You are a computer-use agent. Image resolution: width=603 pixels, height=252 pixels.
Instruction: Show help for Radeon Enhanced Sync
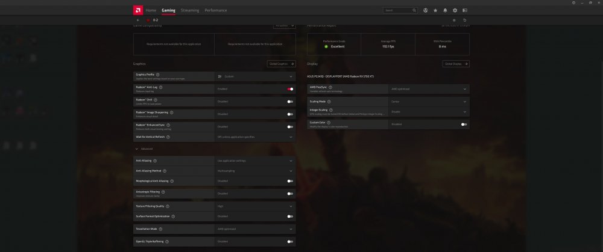pos(168,125)
